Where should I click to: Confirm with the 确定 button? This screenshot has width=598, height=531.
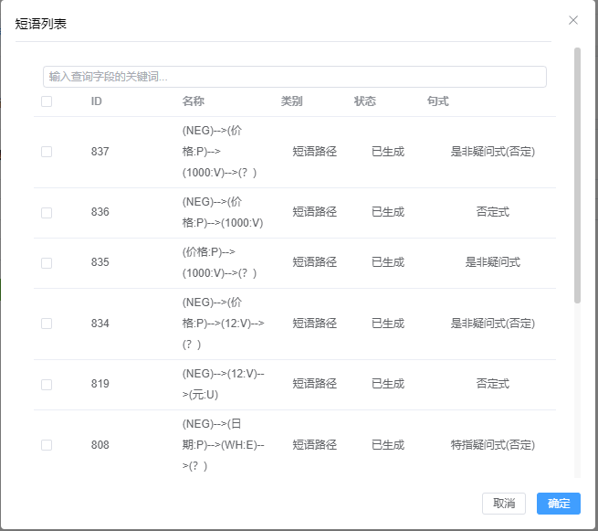559,504
